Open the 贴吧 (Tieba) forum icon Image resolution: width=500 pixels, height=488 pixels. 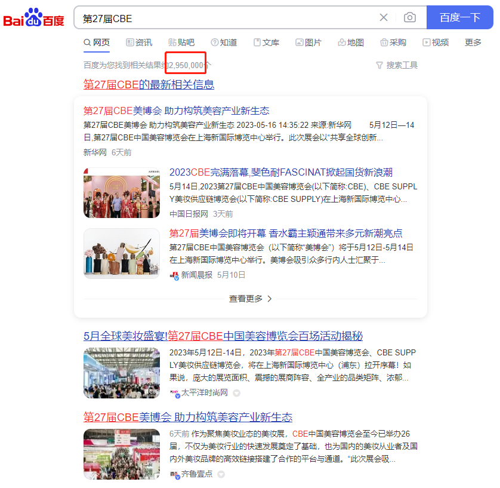click(172, 42)
